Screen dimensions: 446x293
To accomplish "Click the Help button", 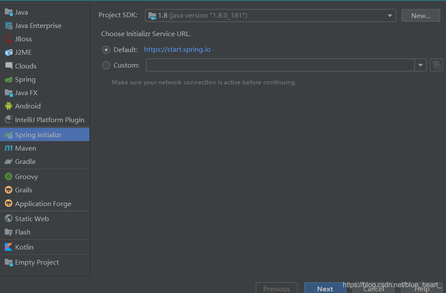I will pyautogui.click(x=422, y=288).
